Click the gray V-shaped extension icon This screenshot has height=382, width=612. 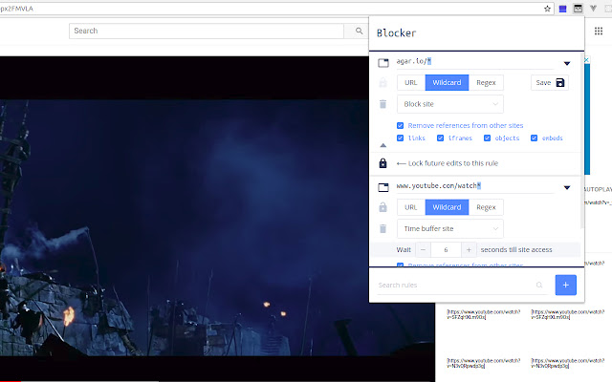[593, 9]
